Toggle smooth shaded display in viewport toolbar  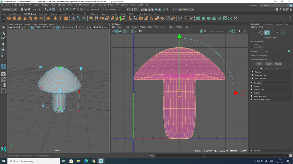click(x=57, y=27)
